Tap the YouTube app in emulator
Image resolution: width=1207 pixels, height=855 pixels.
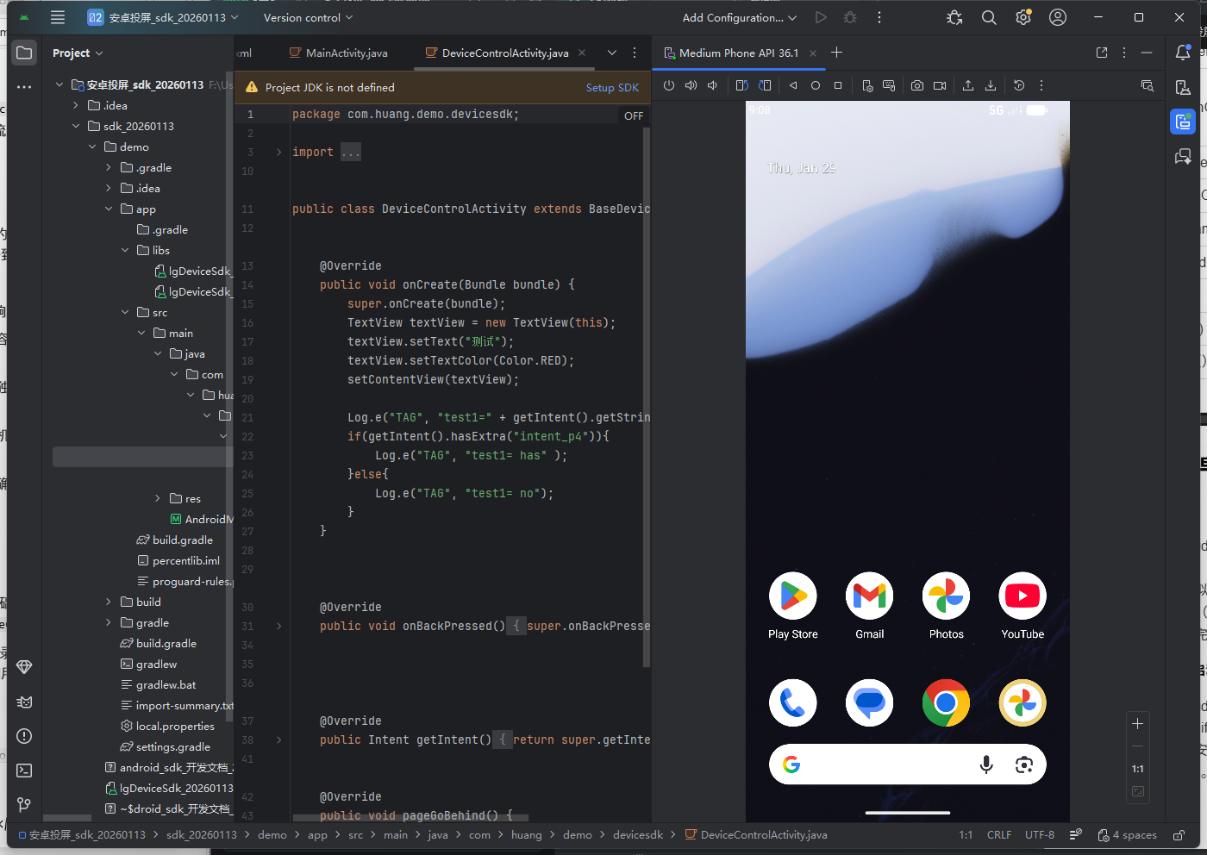pyautogui.click(x=1023, y=596)
